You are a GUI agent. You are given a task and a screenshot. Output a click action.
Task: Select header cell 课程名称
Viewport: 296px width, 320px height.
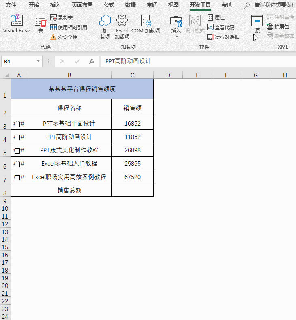[x=69, y=108]
